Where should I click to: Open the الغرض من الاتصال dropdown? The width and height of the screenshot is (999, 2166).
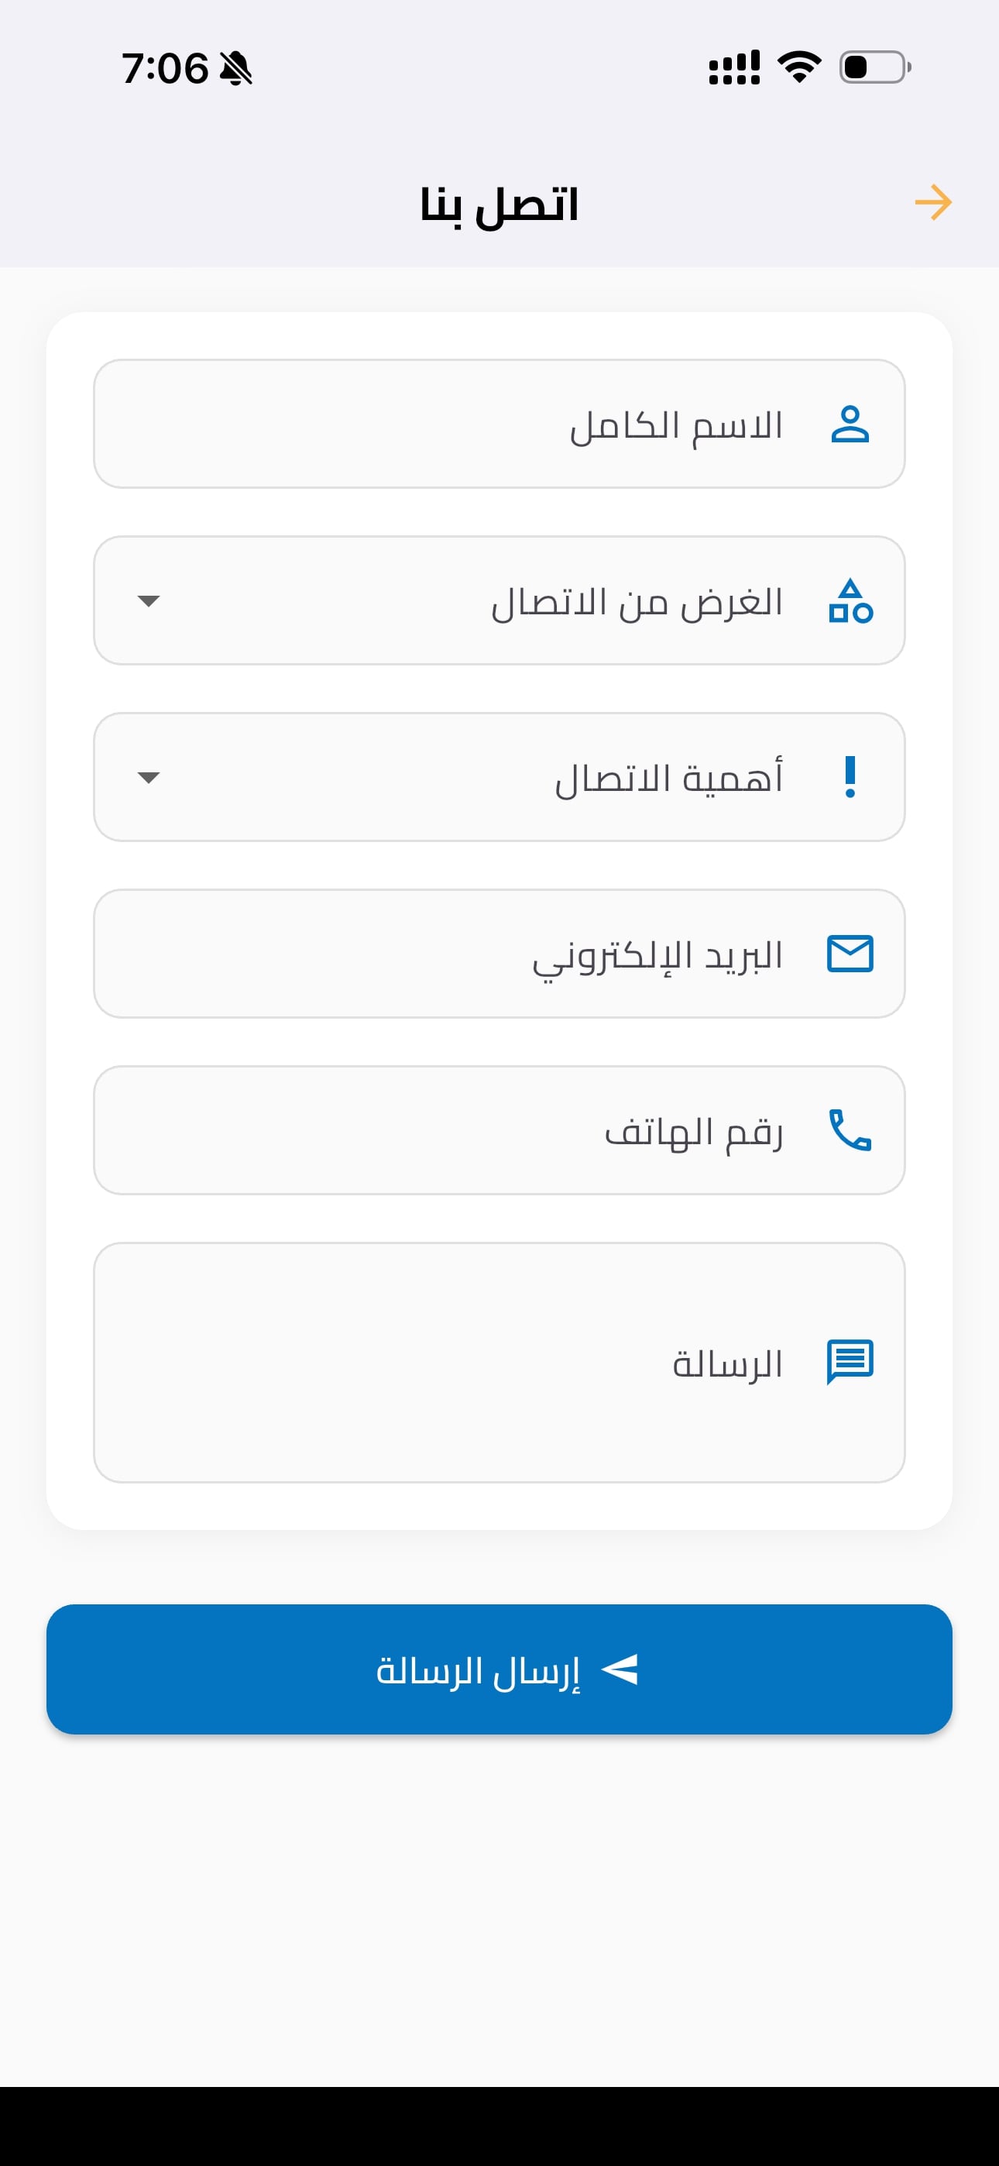coord(499,601)
